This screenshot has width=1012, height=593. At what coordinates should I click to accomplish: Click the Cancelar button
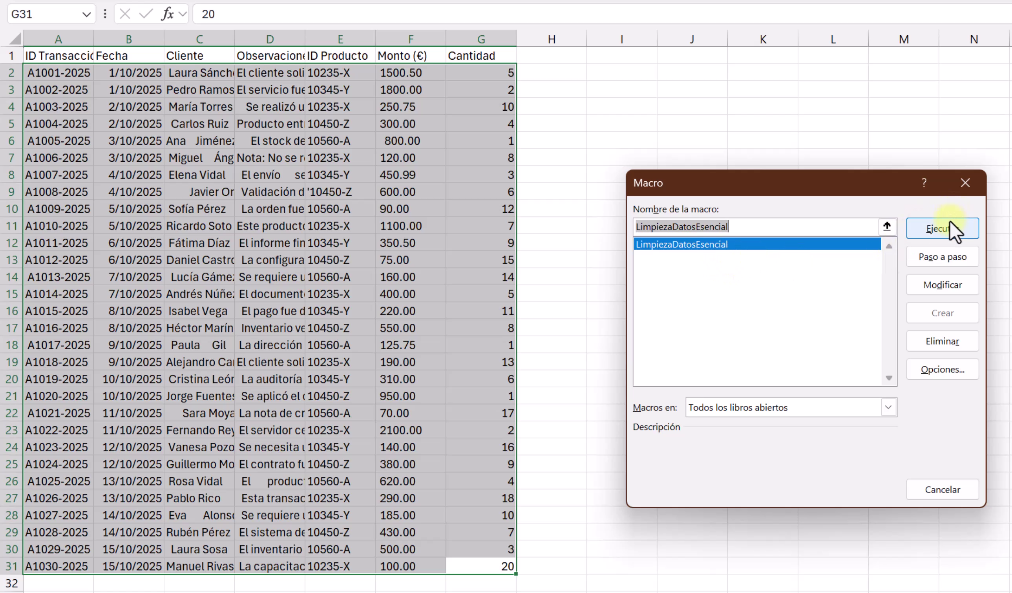tap(942, 489)
